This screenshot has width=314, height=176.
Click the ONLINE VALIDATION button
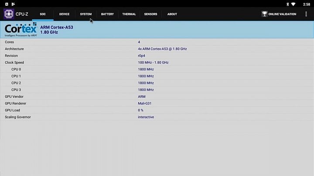[x=279, y=14]
